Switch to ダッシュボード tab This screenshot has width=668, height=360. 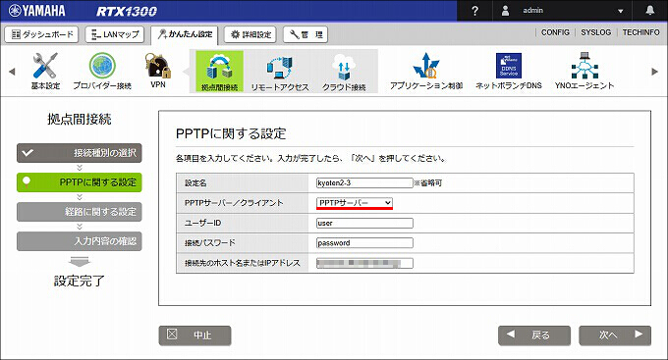click(x=41, y=34)
